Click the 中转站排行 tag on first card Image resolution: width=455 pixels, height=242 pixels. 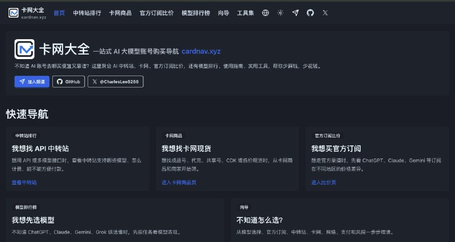pos(26,136)
